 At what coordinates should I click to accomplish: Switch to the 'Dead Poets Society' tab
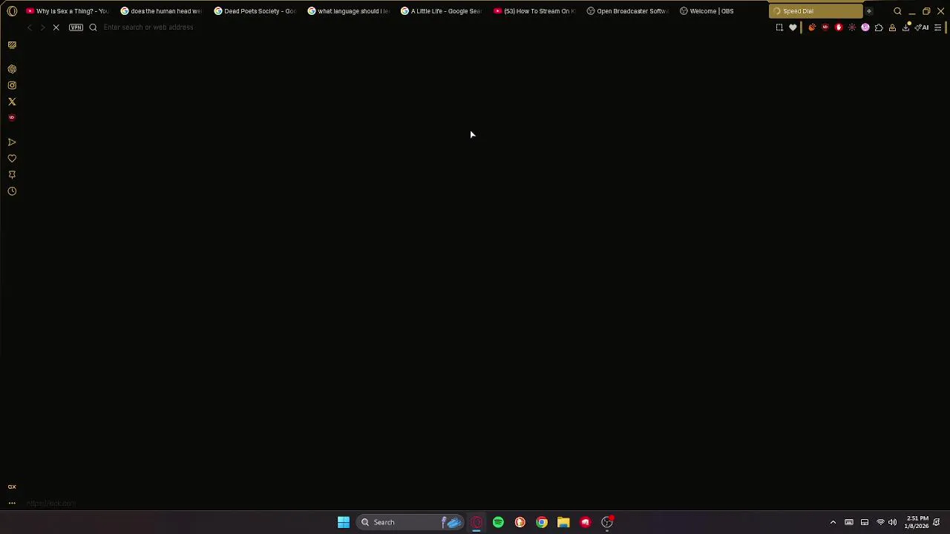[255, 11]
